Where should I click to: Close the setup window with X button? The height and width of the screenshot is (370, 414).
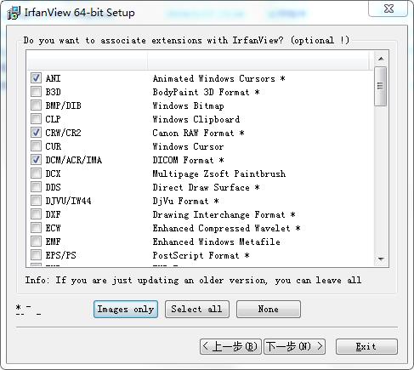pyautogui.click(x=388, y=9)
